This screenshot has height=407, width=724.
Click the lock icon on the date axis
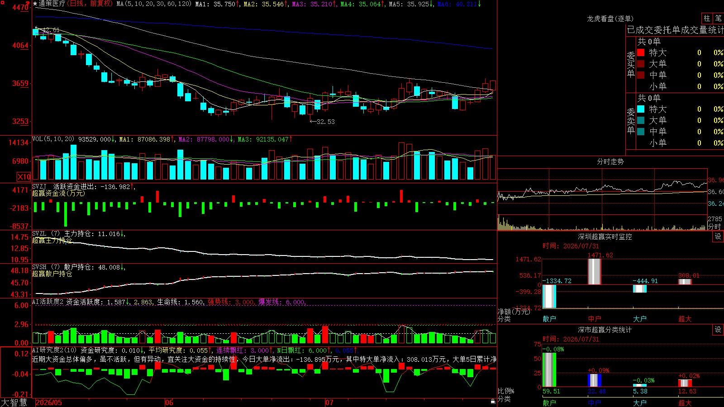click(493, 401)
